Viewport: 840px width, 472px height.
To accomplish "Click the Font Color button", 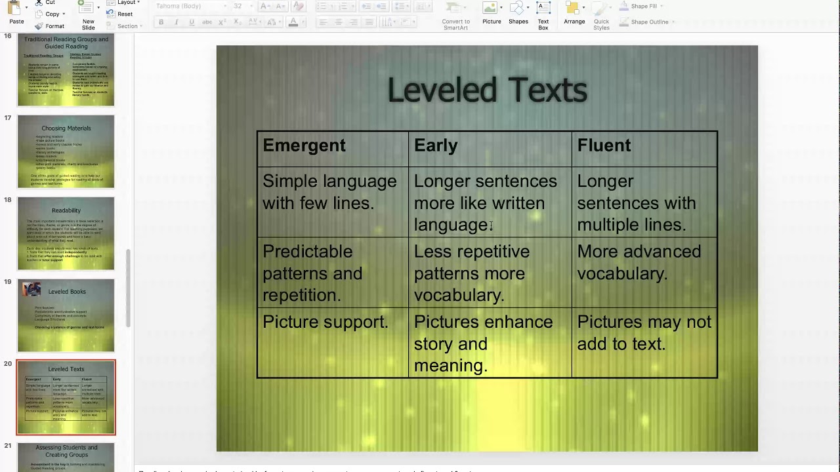I will (x=293, y=22).
